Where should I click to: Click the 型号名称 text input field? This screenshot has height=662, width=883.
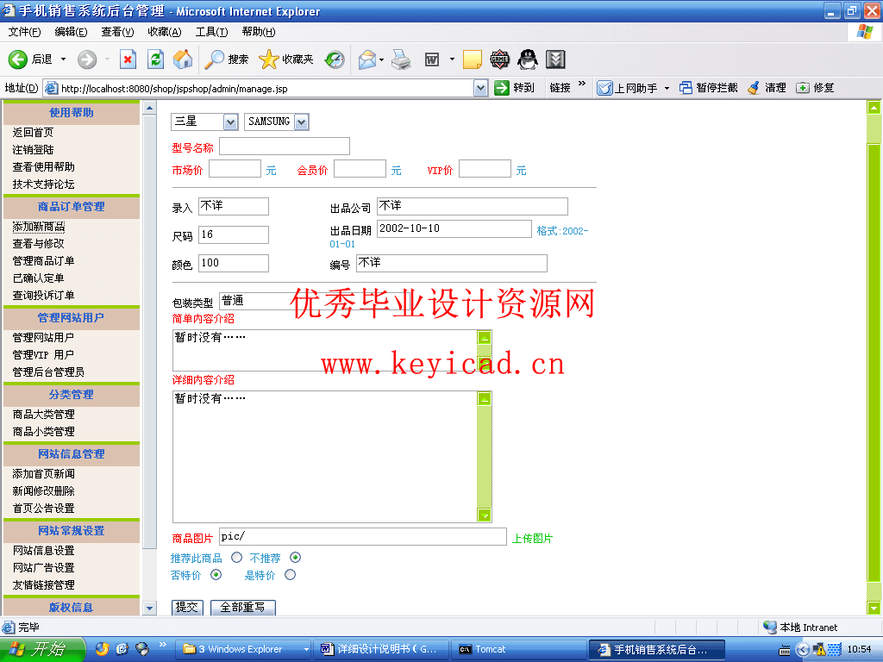(x=285, y=147)
